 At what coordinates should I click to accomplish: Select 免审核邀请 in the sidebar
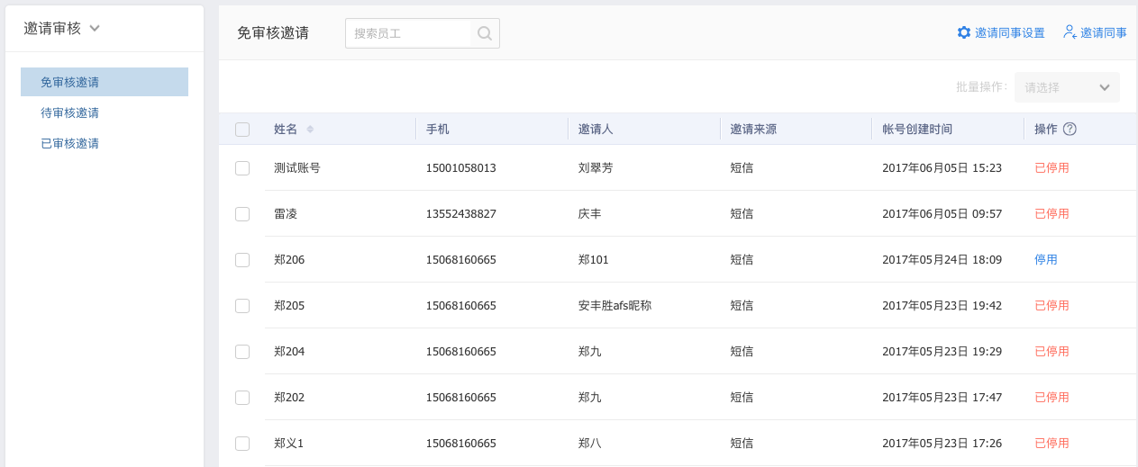click(70, 82)
